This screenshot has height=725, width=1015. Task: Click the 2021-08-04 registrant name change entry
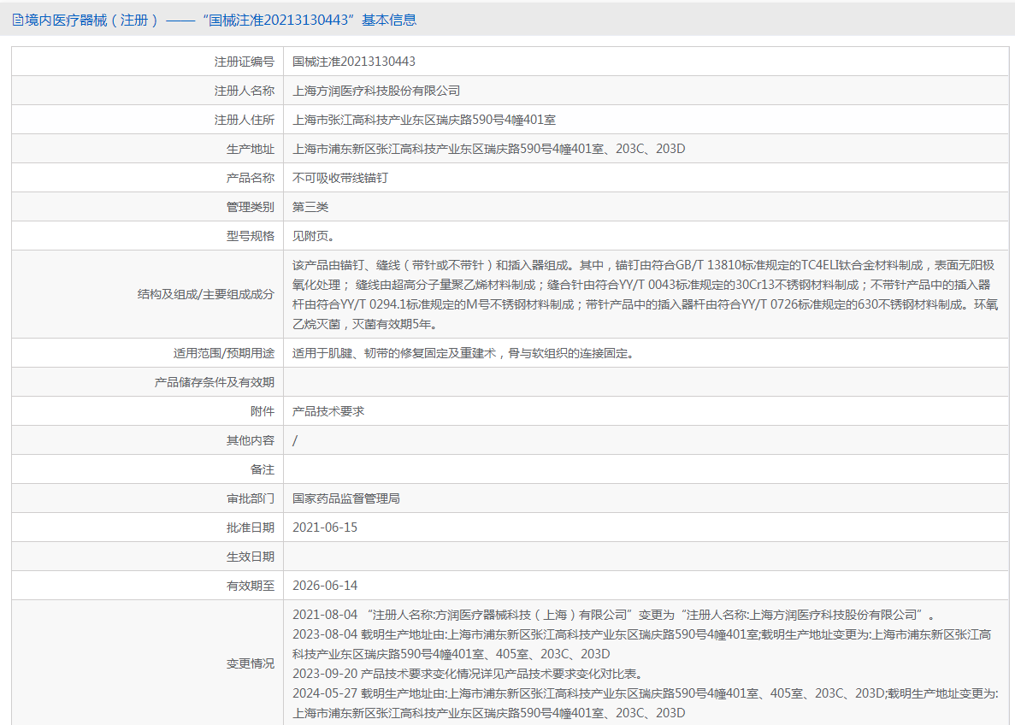point(614,615)
